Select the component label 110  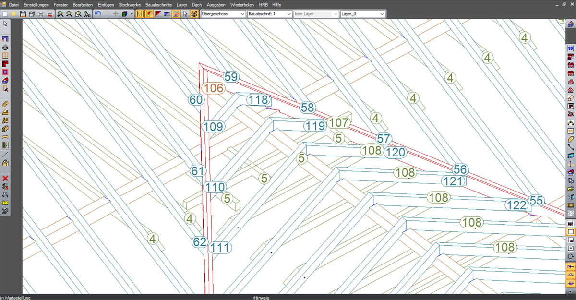215,187
